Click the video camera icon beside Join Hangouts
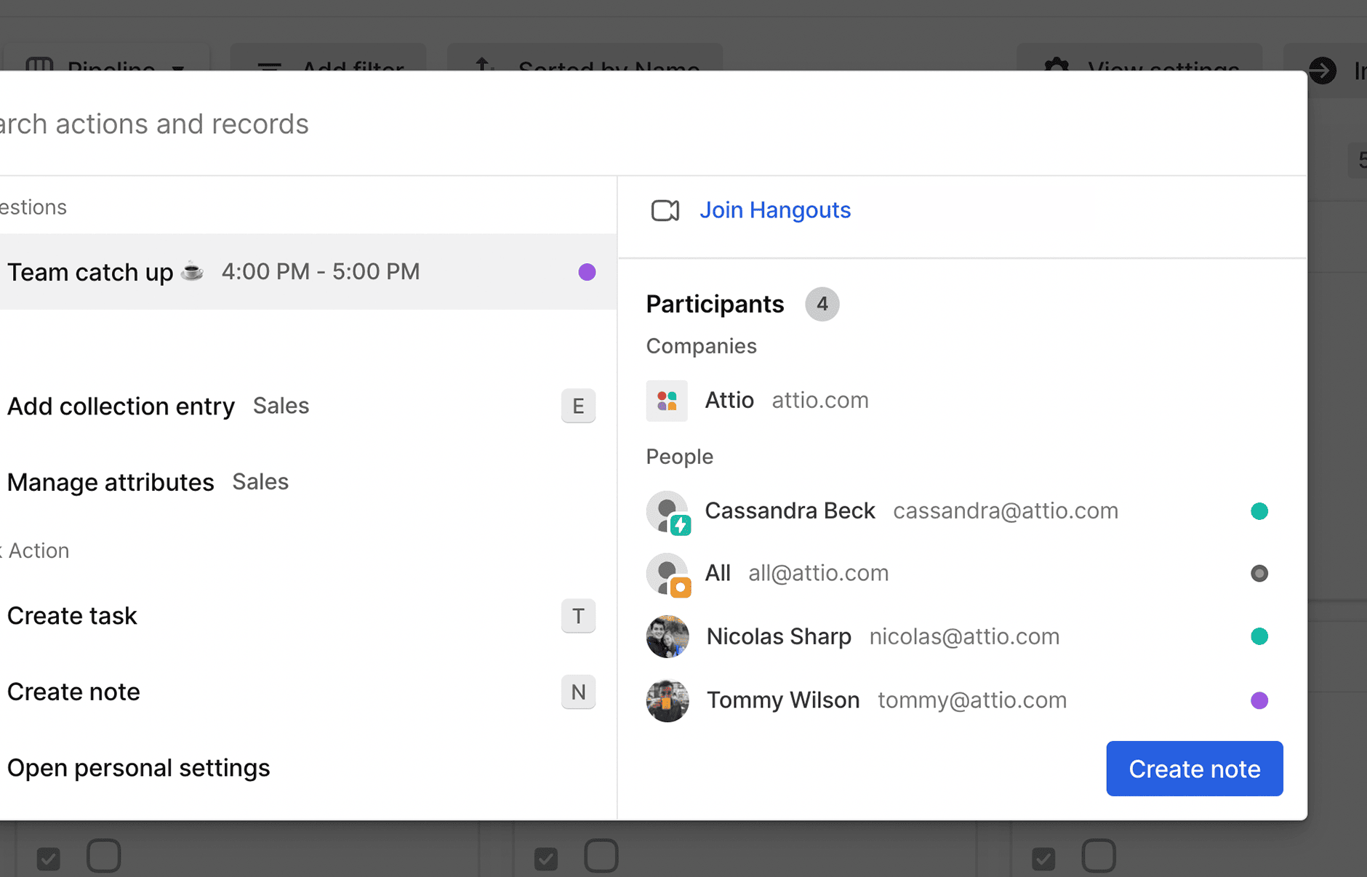Viewport: 1367px width, 877px height. point(665,211)
